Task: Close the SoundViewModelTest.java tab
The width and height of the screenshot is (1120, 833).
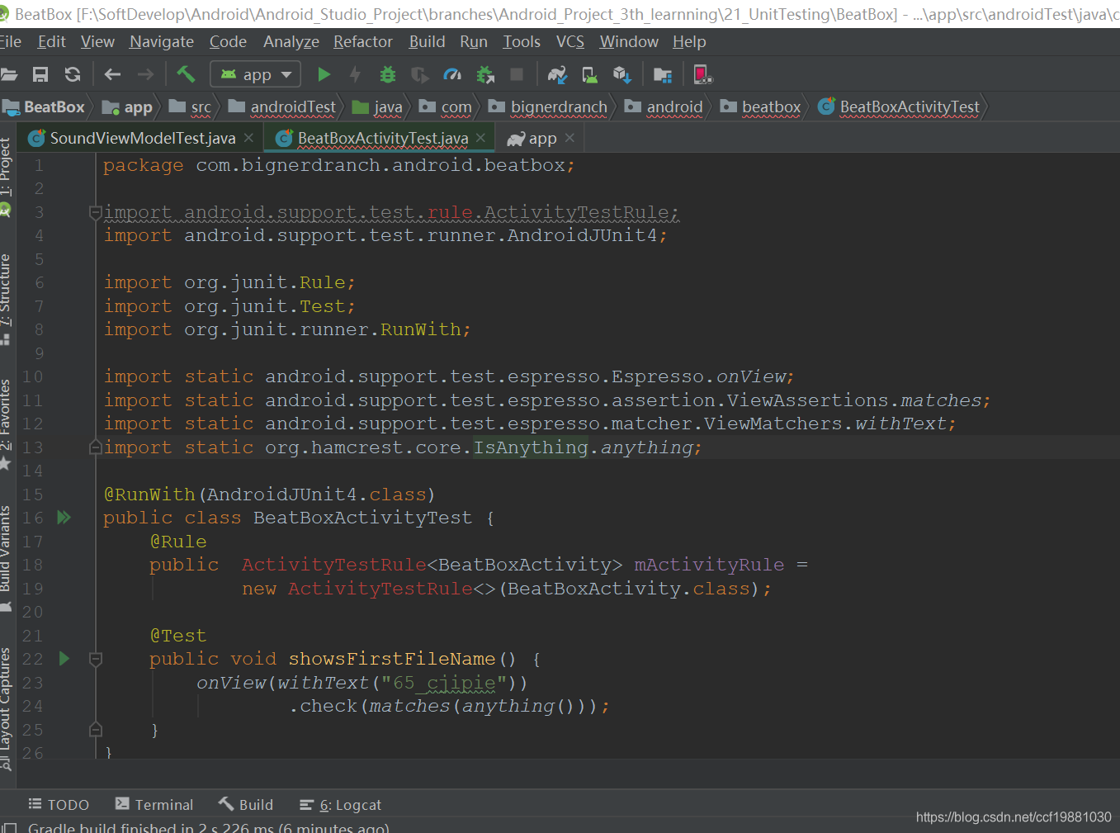Action: [248, 138]
